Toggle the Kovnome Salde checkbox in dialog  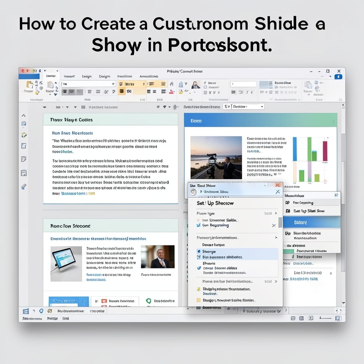[x=198, y=220]
